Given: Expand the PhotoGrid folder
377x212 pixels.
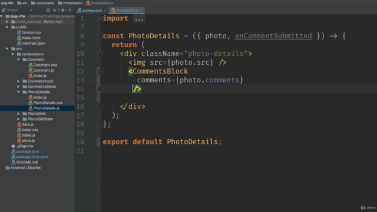Looking at the screenshot, I should point(18,114).
